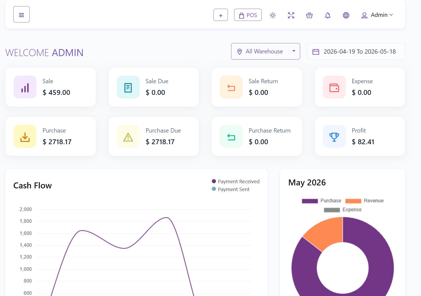Click the Purchase Due value $ 2718.17
The width and height of the screenshot is (421, 296).
click(160, 142)
